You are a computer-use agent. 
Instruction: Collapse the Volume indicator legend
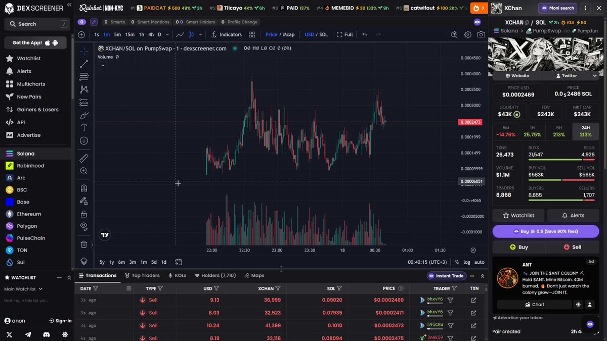pos(102,65)
